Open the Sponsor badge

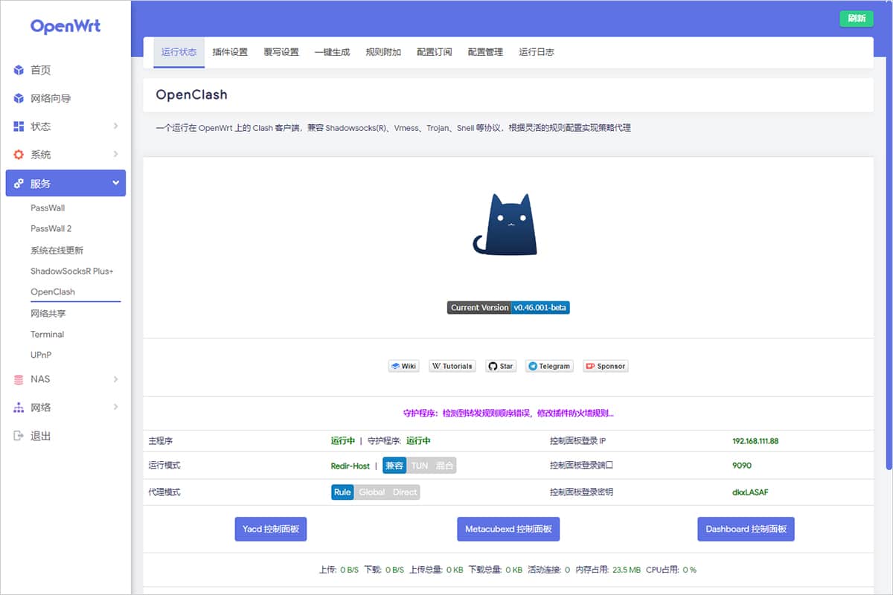[x=606, y=366]
